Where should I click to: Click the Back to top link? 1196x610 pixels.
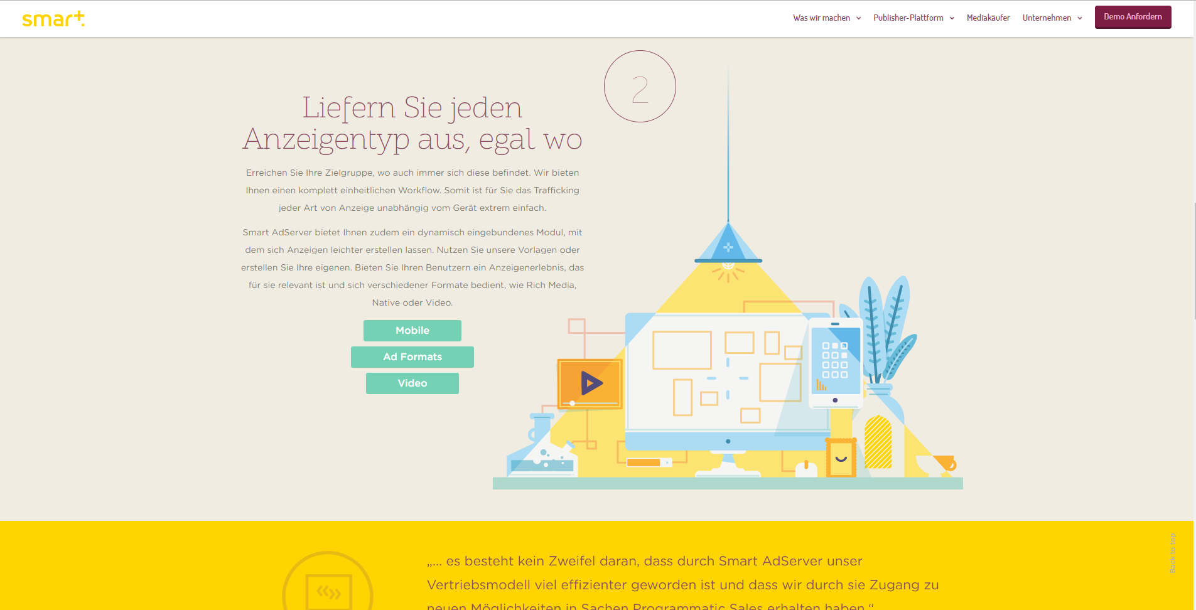(x=1172, y=553)
